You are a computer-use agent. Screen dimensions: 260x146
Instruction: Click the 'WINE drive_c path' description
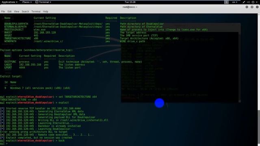pyautogui.click(x=132, y=41)
